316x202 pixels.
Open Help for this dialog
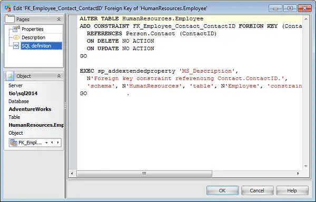tap(292, 190)
